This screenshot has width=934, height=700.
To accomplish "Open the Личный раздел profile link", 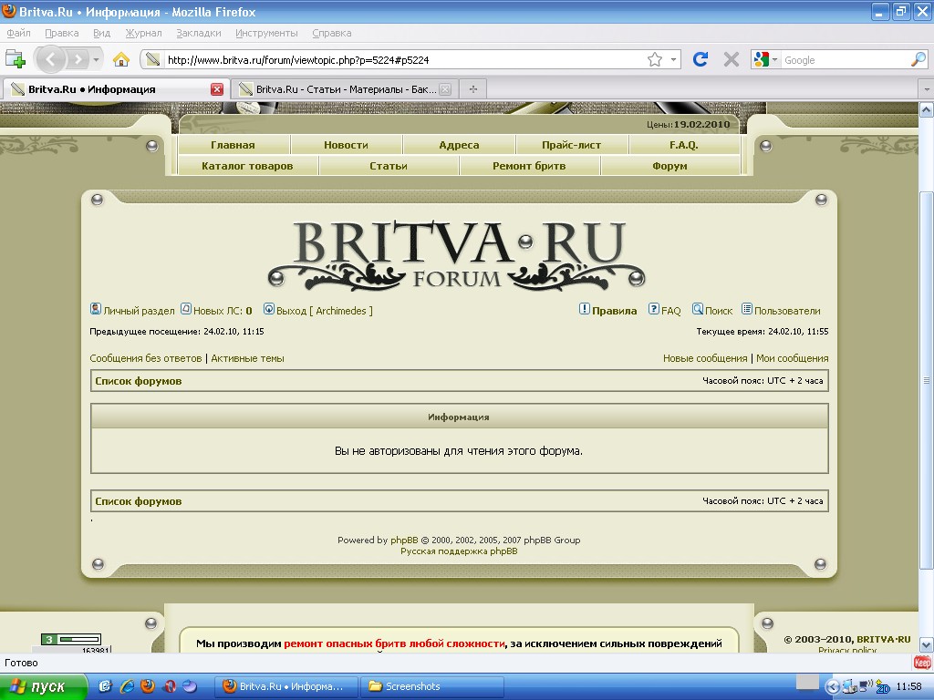I will click(138, 311).
